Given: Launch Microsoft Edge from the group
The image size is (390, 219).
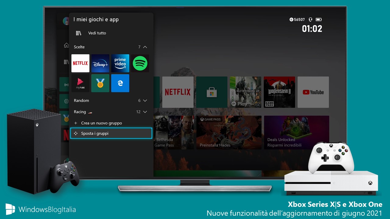Looking at the screenshot, I should click(x=120, y=83).
